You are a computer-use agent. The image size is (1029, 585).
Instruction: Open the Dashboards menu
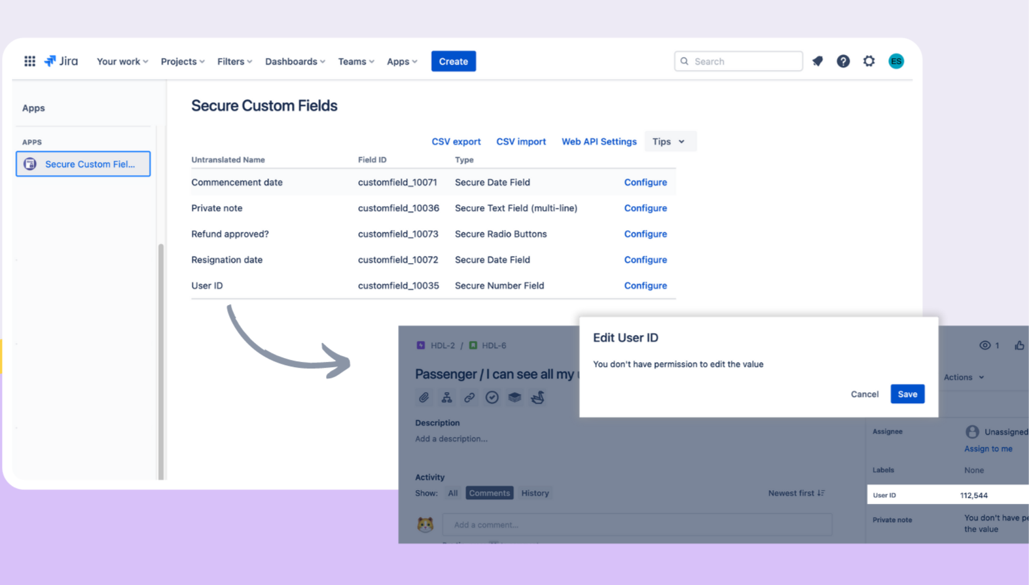point(295,62)
